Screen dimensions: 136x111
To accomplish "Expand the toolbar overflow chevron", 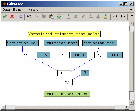I will (132, 15).
